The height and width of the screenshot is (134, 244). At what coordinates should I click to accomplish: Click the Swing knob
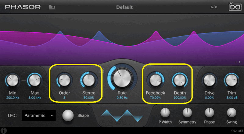[x=231, y=113]
